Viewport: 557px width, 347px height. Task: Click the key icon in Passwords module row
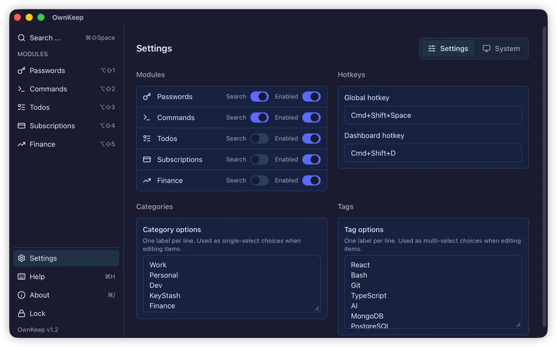(147, 97)
